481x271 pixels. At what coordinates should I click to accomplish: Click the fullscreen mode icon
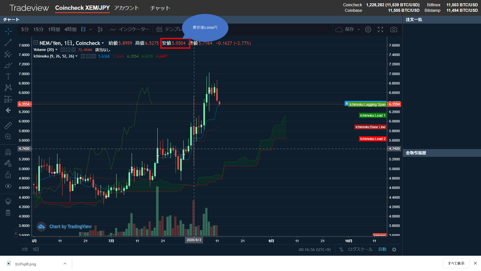click(380, 30)
